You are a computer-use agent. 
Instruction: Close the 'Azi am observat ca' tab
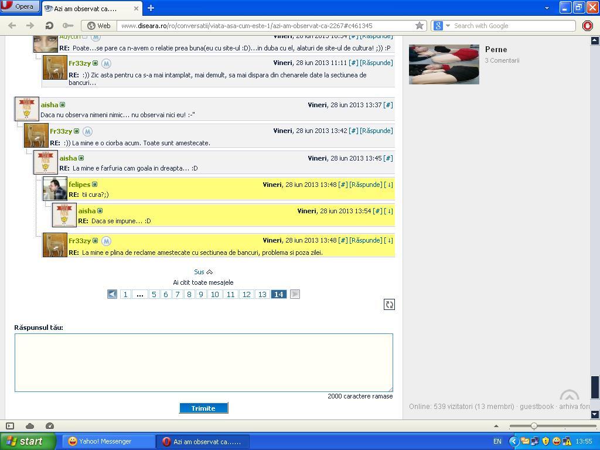click(x=136, y=8)
